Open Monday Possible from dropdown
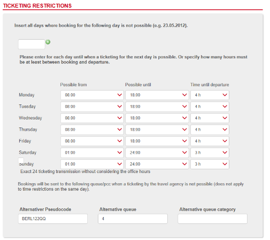 coord(92,95)
